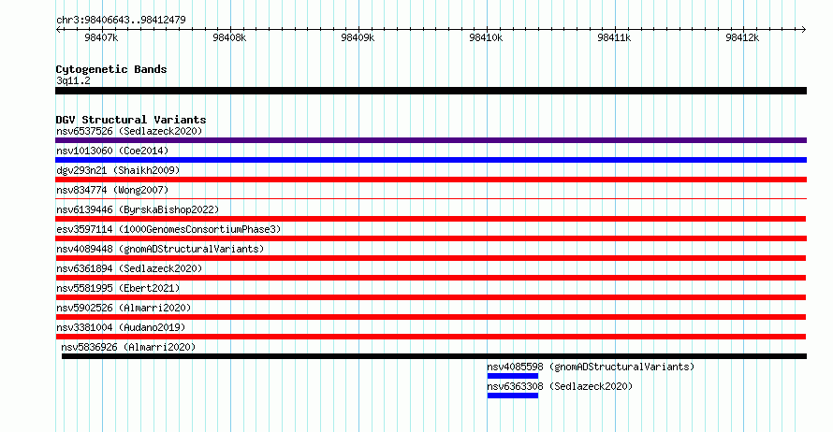Click the short blue nsv6363308 bar

click(x=513, y=396)
